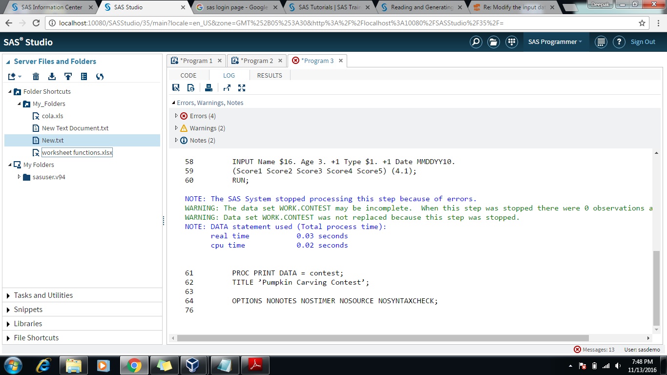
Task: Collapse the My_Folders tree node
Action: click(x=19, y=104)
